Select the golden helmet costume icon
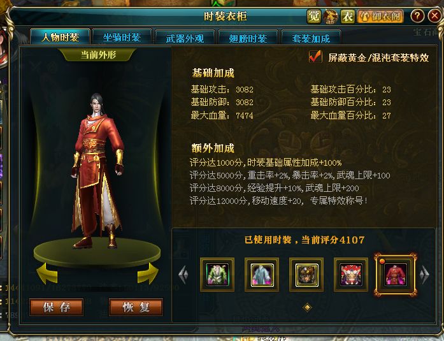444x341 pixels. click(x=306, y=275)
